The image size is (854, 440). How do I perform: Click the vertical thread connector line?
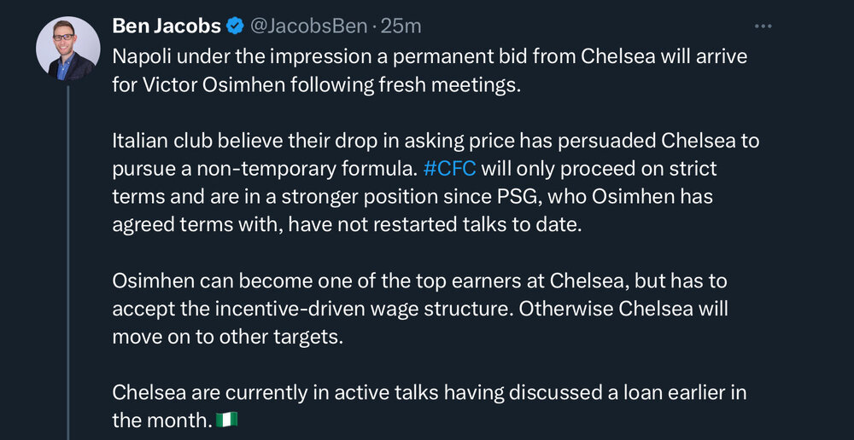tap(68, 262)
